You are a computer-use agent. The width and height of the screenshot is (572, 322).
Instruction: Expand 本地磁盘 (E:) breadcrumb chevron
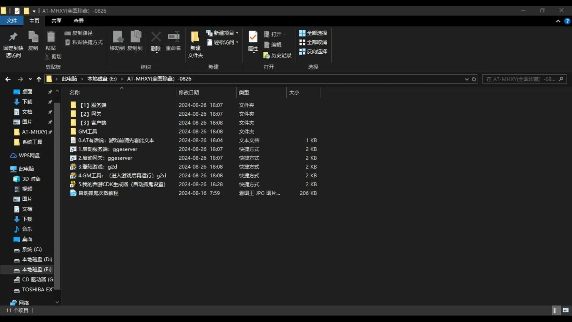(x=122, y=79)
